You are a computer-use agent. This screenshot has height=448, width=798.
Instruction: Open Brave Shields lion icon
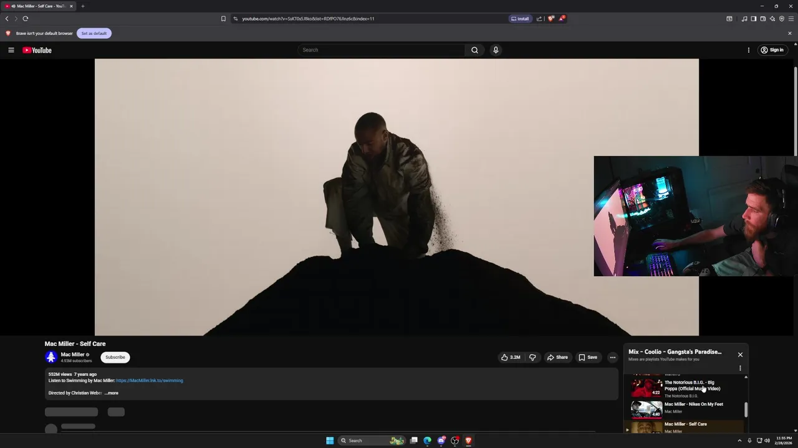point(550,19)
